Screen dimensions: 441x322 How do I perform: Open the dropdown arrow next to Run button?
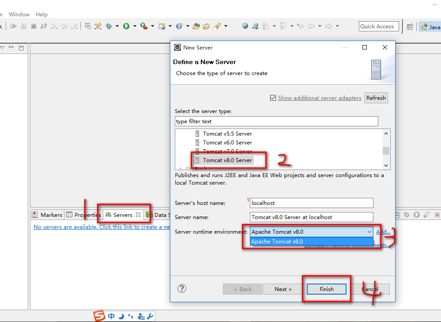click(x=135, y=26)
